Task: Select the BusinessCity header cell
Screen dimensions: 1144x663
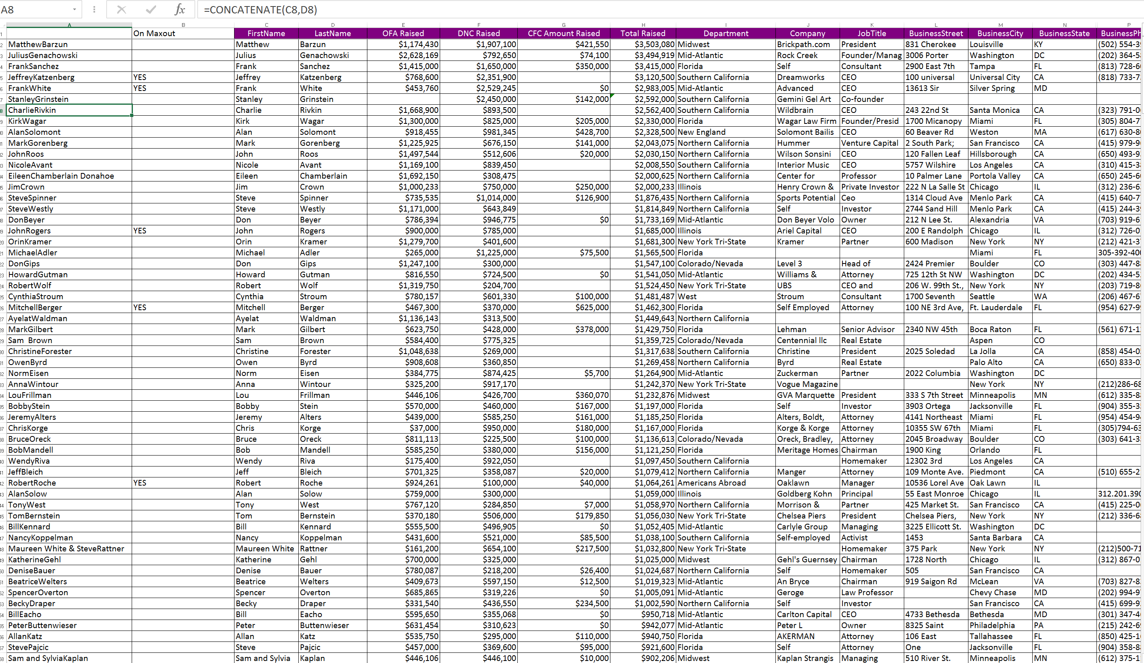Action: pos(1000,34)
